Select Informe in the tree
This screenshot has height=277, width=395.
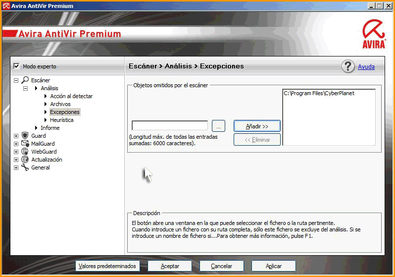click(x=50, y=128)
